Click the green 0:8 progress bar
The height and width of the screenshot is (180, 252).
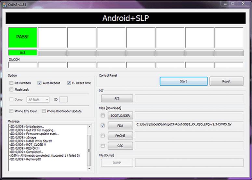pos(23,52)
